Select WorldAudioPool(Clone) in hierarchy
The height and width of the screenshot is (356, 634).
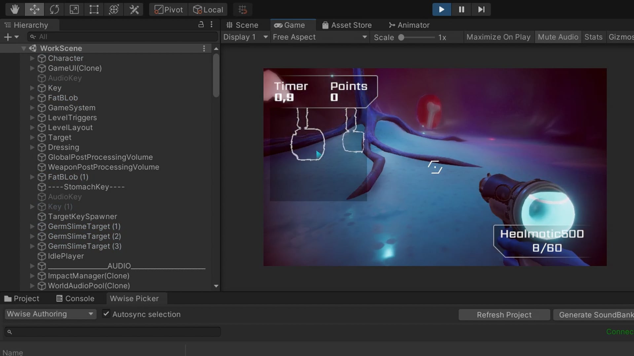pos(89,286)
